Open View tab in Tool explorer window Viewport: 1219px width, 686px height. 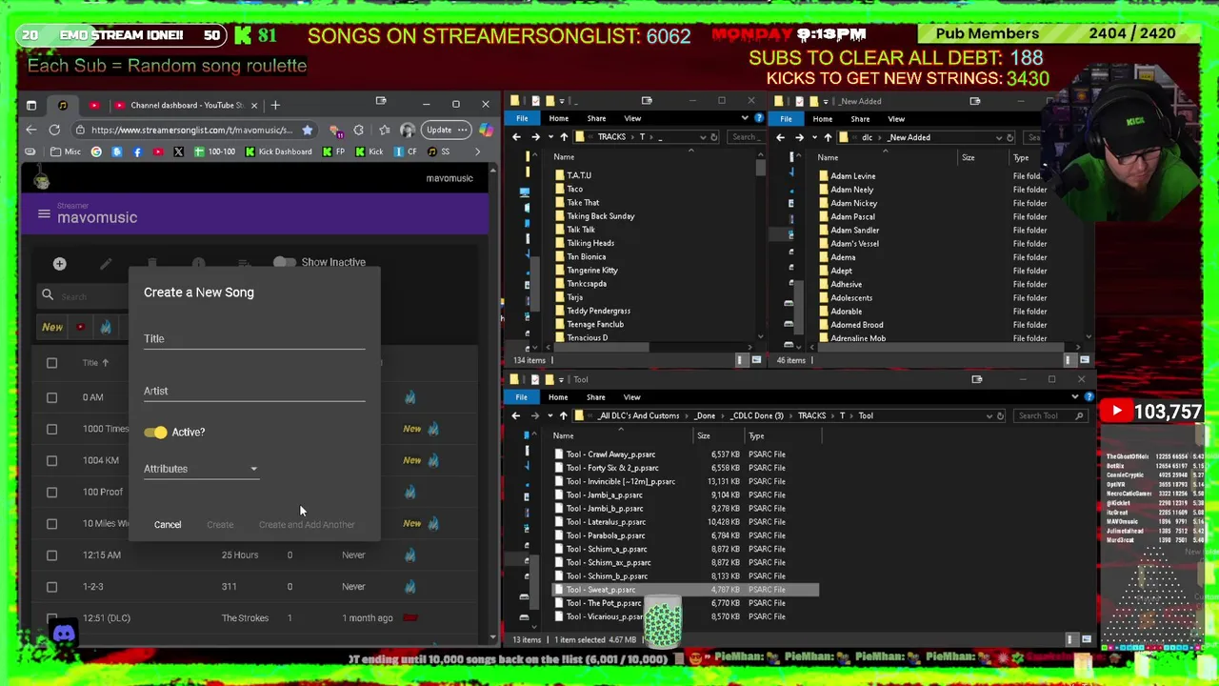point(631,396)
